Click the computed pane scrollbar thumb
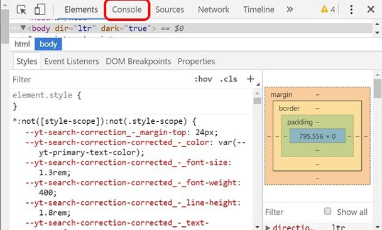382x230 pixels. pyautogui.click(x=378, y=89)
